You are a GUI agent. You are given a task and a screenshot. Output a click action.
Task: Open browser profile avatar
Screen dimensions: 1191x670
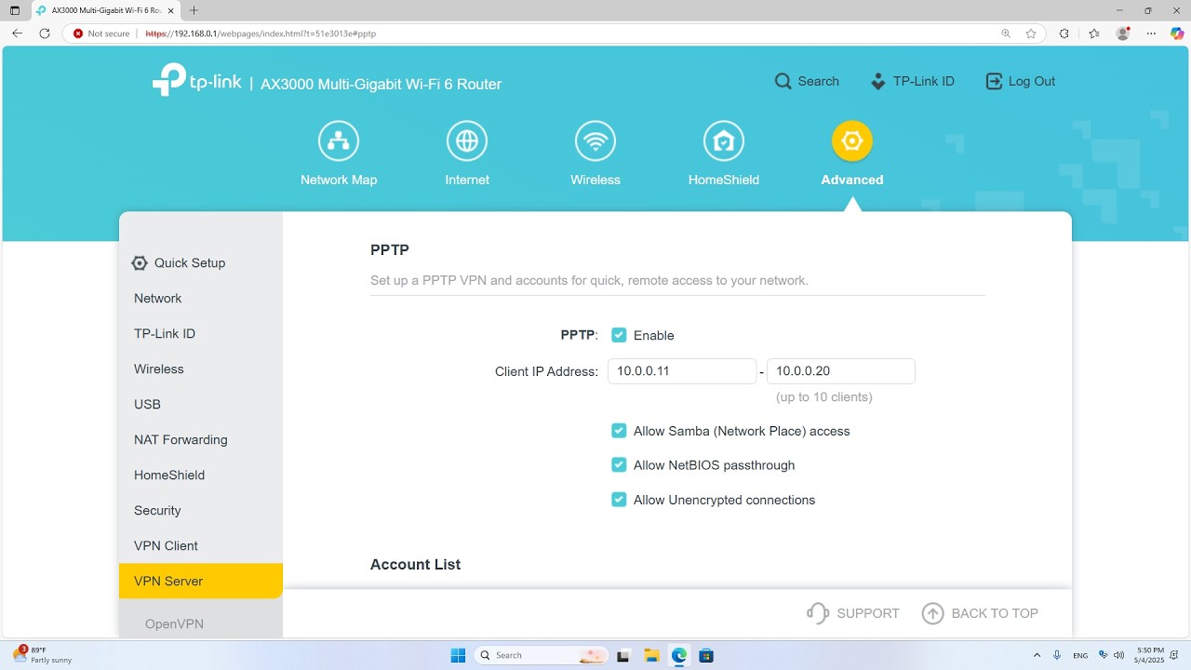(1123, 33)
